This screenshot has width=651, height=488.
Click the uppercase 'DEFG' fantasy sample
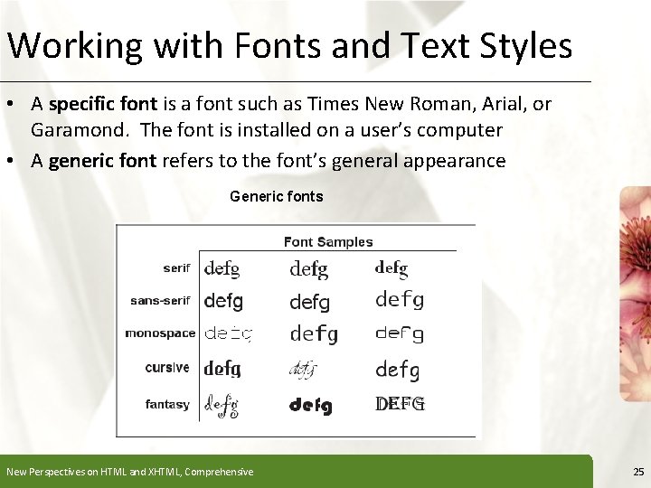(x=401, y=404)
